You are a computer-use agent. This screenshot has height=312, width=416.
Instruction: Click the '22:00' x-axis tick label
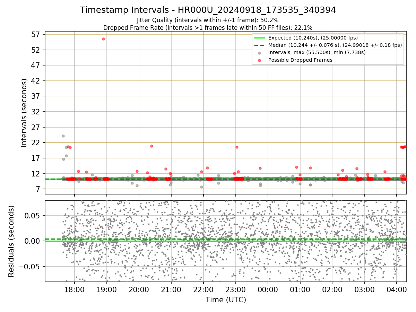pyautogui.click(x=203, y=290)
